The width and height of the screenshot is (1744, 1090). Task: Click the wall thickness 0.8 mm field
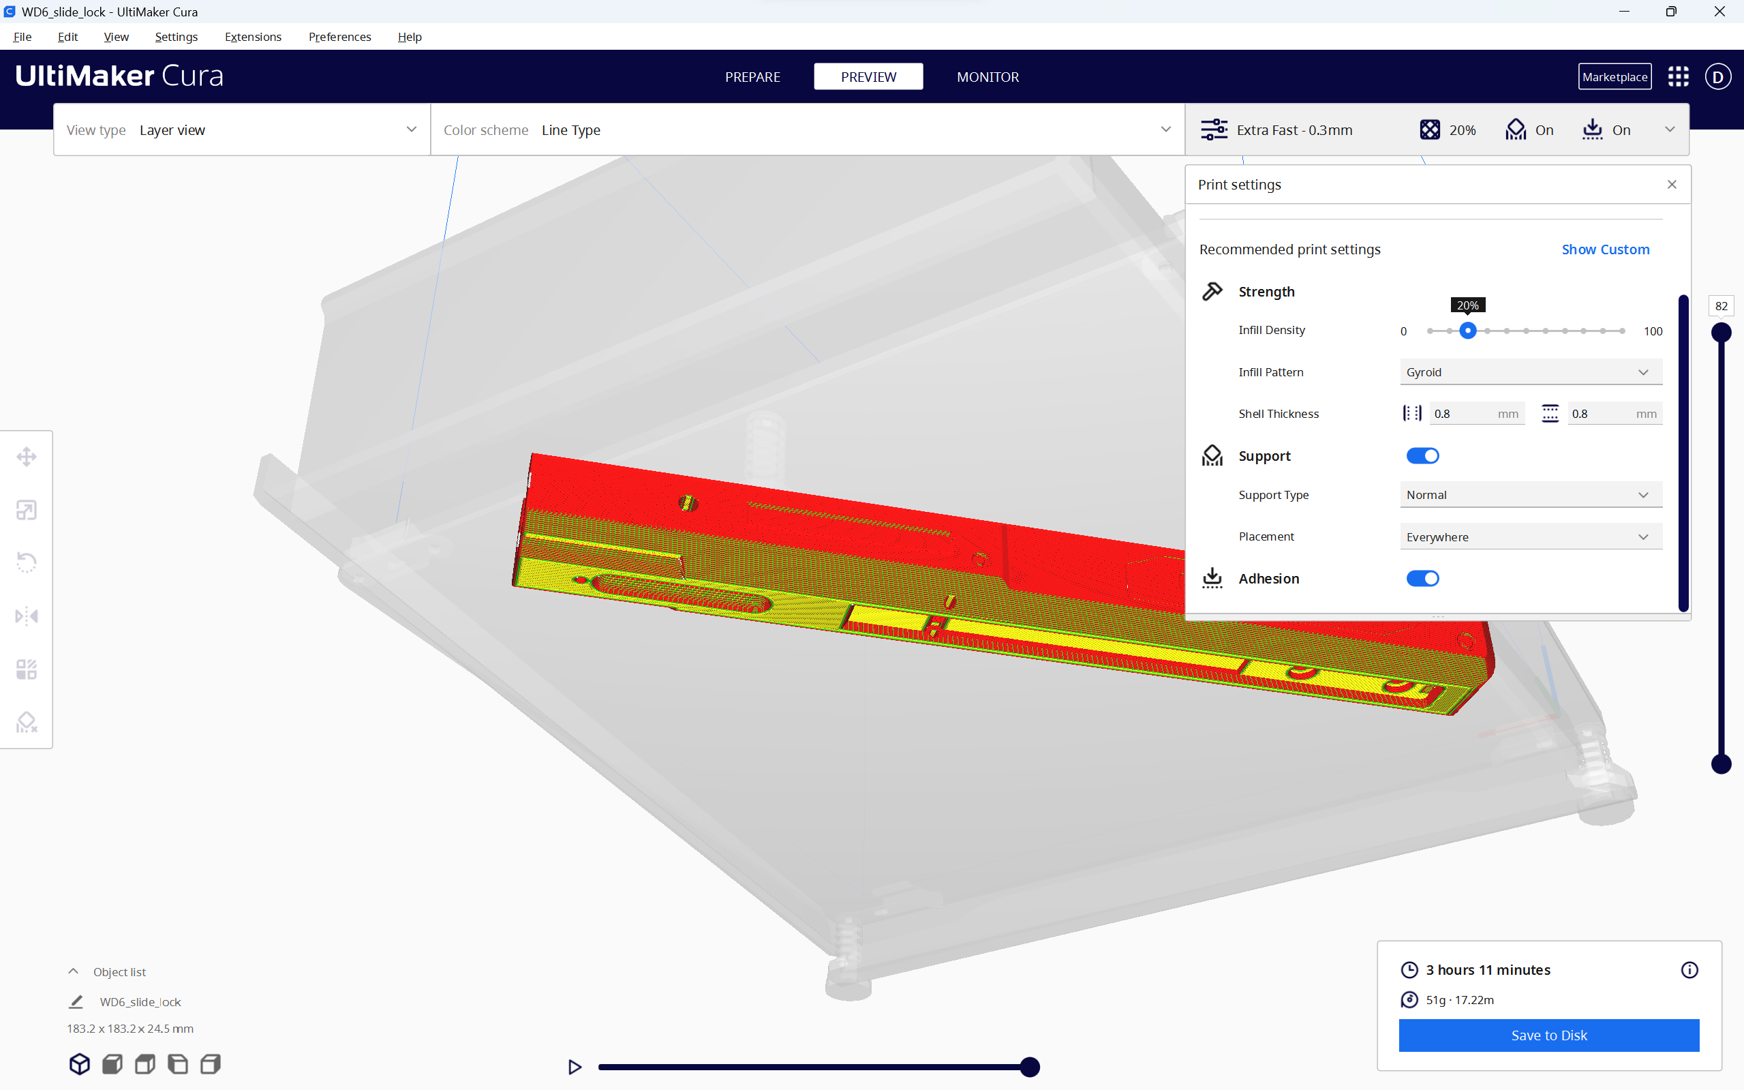pos(1477,414)
